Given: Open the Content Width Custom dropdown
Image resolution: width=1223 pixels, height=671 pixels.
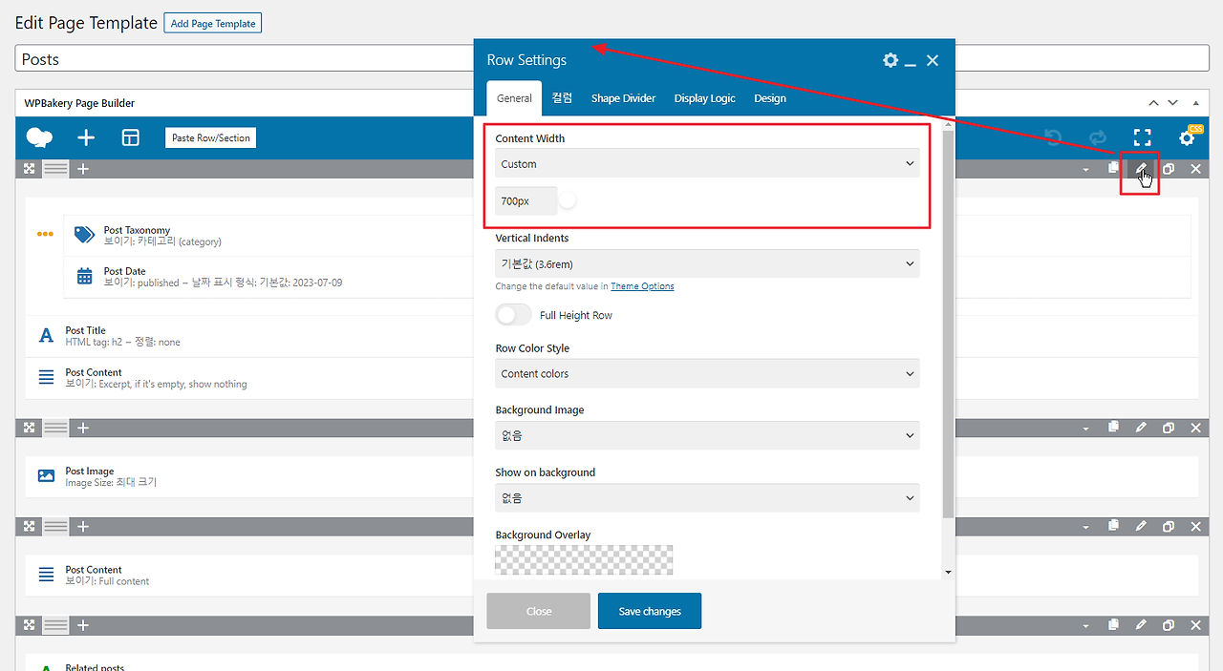Looking at the screenshot, I should (707, 164).
